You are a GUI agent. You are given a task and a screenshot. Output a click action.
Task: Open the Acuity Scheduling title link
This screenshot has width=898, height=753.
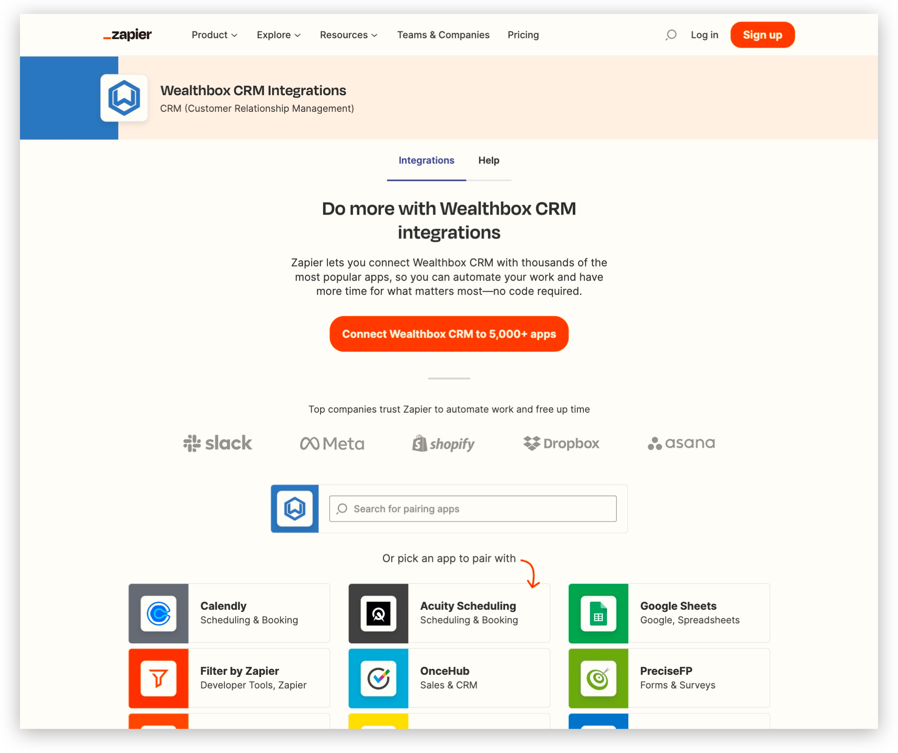click(468, 606)
